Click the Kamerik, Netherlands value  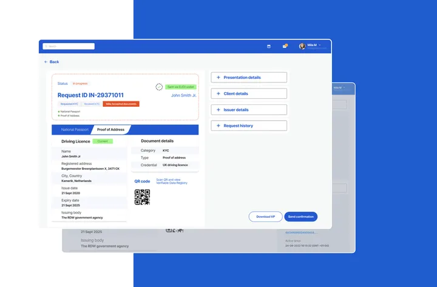click(x=76, y=181)
